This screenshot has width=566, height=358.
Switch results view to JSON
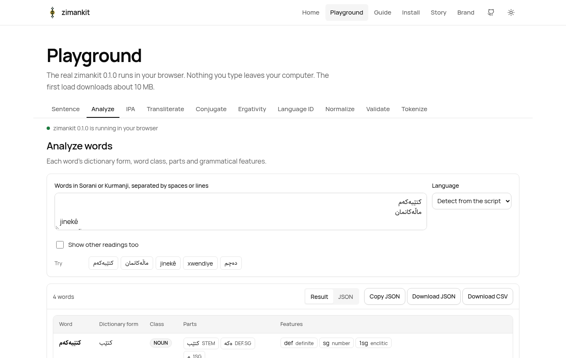(x=345, y=297)
